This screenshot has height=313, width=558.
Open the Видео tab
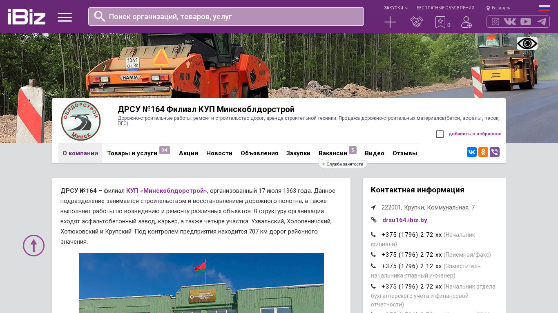[x=375, y=153]
